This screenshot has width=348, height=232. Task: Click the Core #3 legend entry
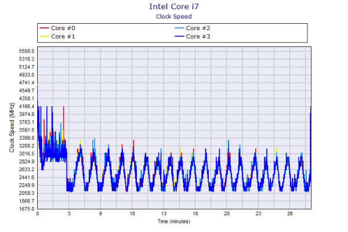pyautogui.click(x=193, y=37)
